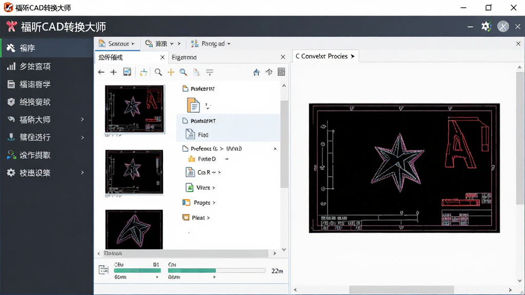Open the "Soscuor" dropdown
Image resolution: width=525 pixels, height=295 pixels.
116,44
